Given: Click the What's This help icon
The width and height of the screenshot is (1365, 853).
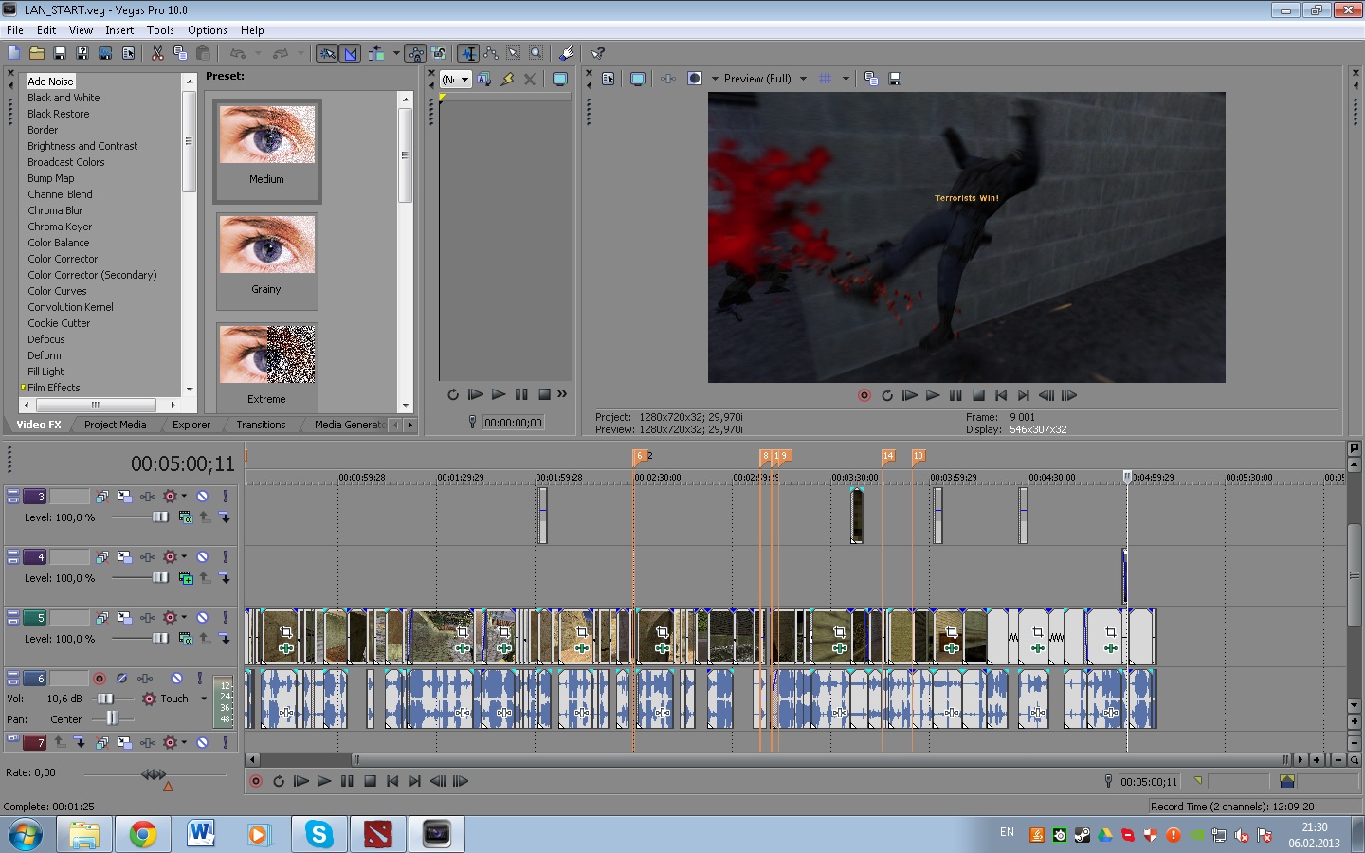Looking at the screenshot, I should coord(597,53).
